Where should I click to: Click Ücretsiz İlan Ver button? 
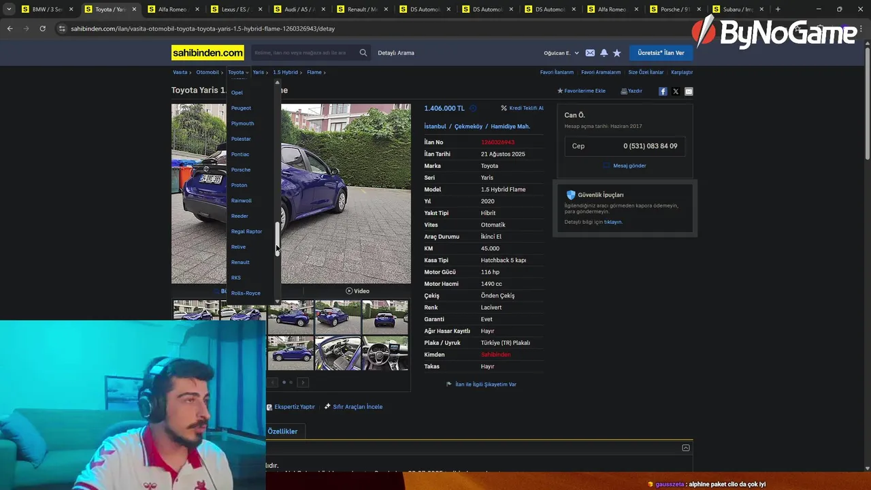click(x=661, y=53)
